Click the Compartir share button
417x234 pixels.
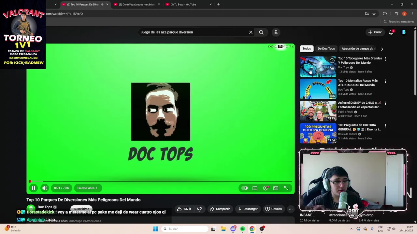coord(220,209)
